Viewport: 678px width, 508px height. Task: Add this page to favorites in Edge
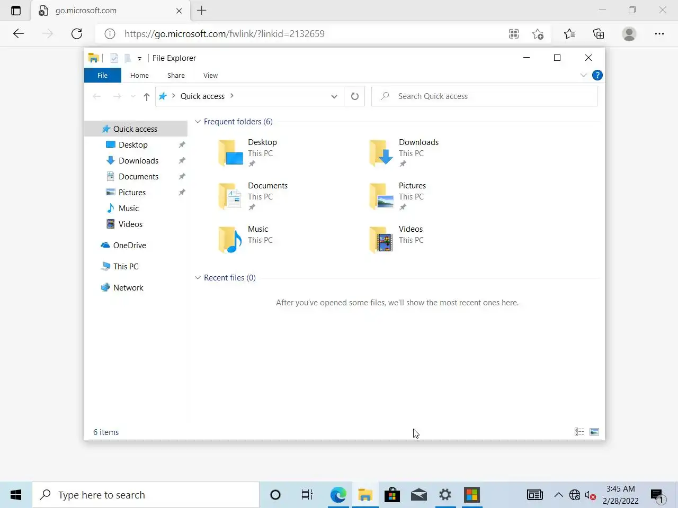[x=538, y=34]
